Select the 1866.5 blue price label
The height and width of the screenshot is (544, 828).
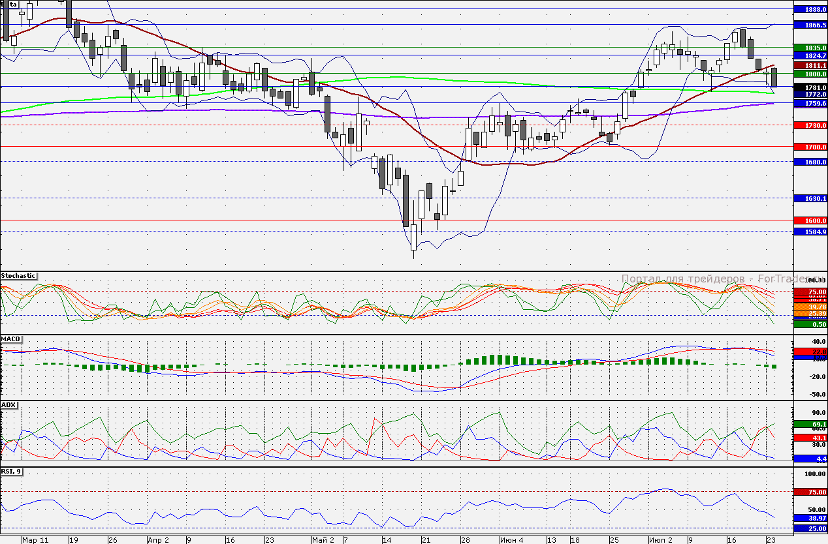click(x=810, y=25)
